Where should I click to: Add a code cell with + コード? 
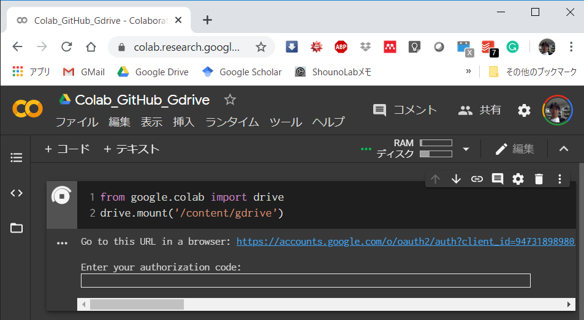[67, 149]
